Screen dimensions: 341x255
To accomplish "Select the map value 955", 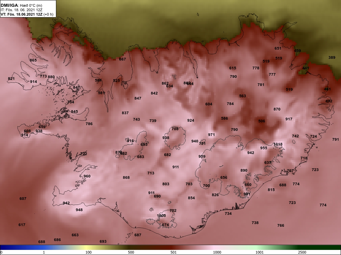I will 264,148.
